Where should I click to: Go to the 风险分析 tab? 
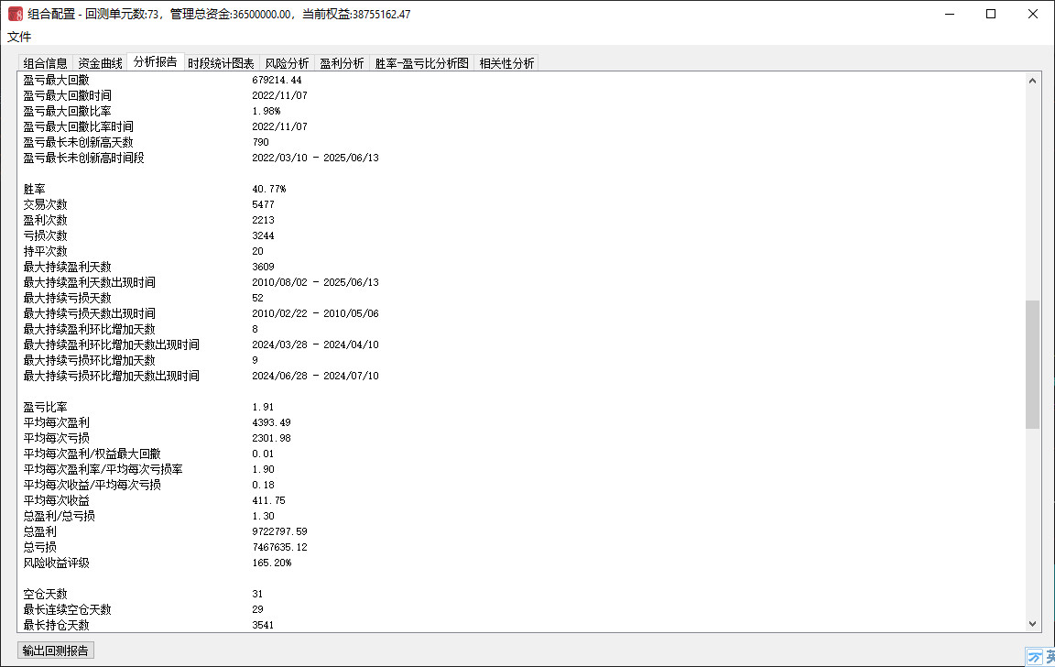(x=287, y=63)
